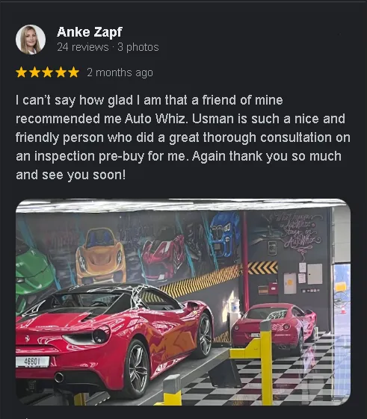The height and width of the screenshot is (419, 367).
Task: Select the second yellow rating star
Action: coord(34,72)
